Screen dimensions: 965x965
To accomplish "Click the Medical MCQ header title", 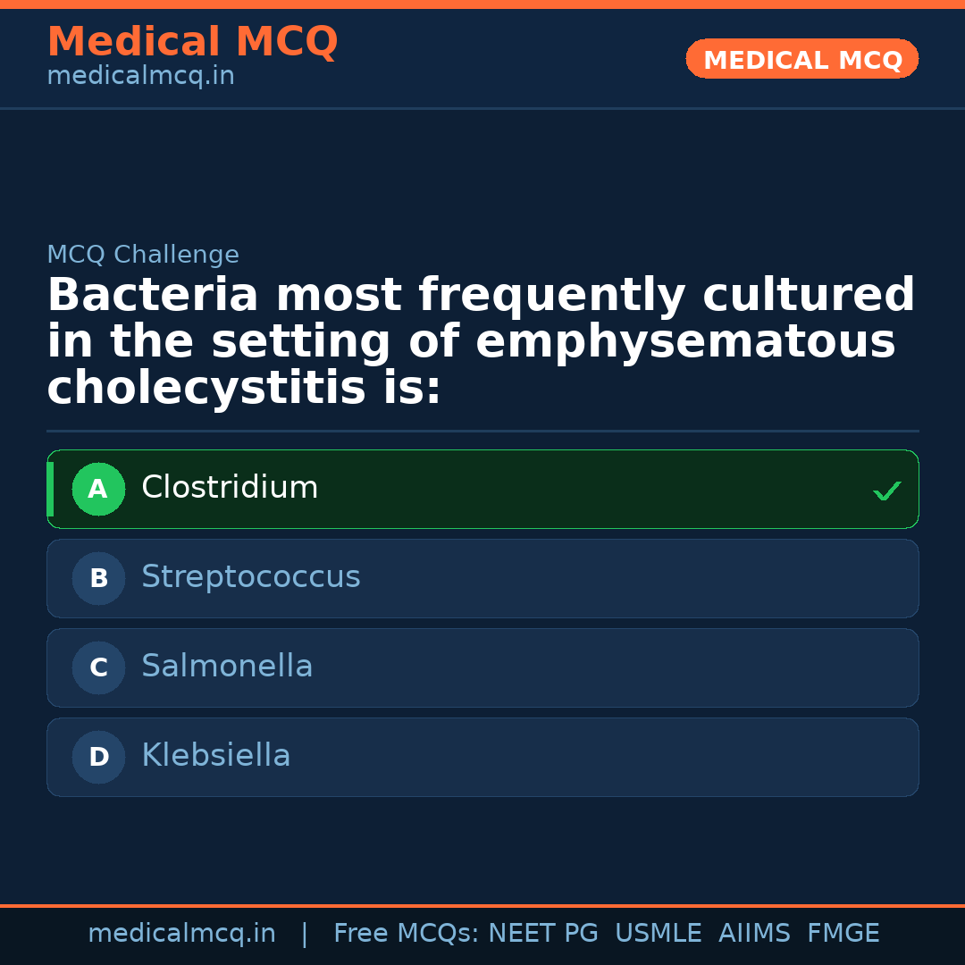I will [192, 42].
